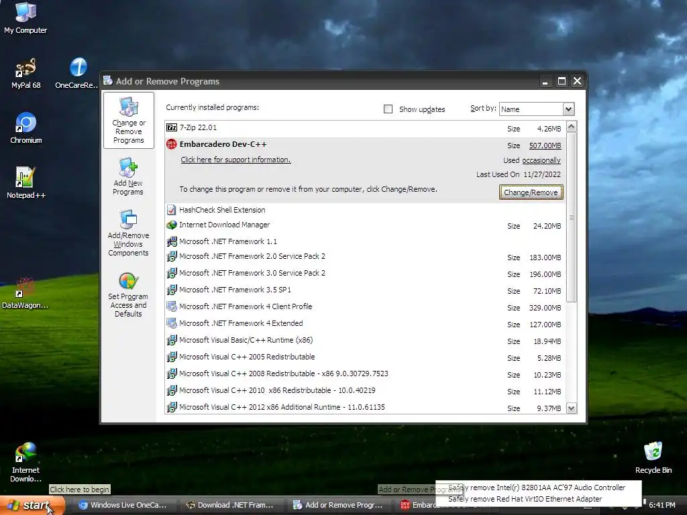Select Microsoft .NET Framework 2.0 Service Pack 2
This screenshot has height=515, width=687.
366,257
